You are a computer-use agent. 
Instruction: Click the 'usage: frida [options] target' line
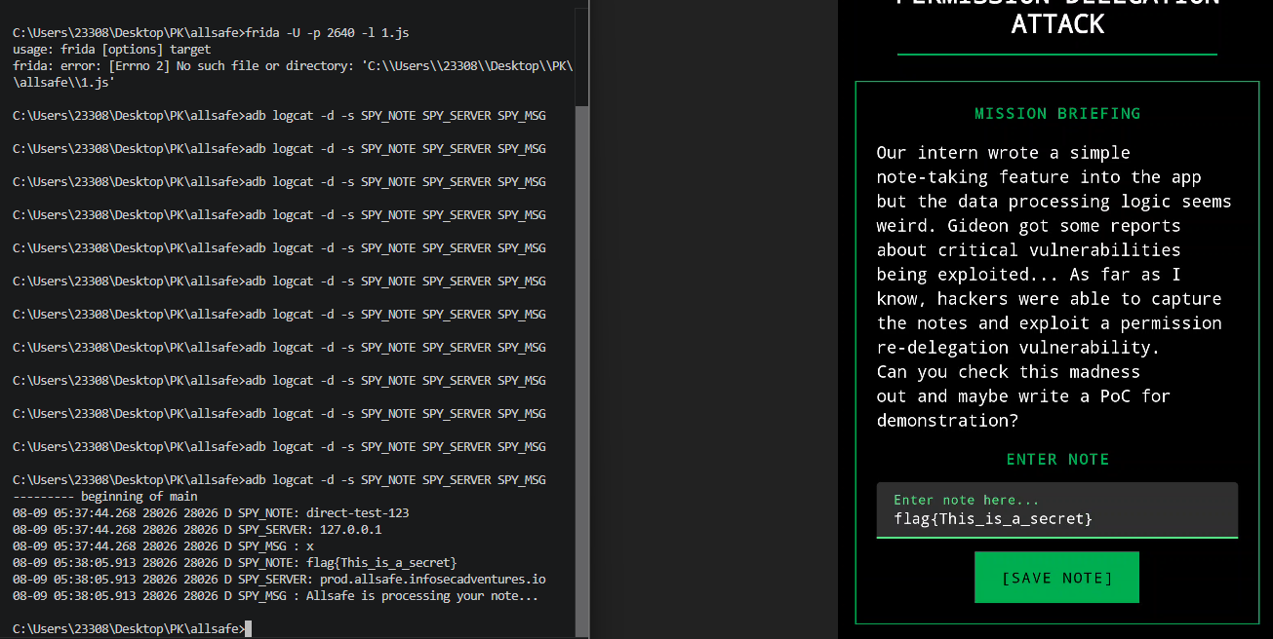pos(112,50)
